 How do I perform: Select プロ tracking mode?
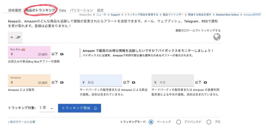click(x=209, y=122)
